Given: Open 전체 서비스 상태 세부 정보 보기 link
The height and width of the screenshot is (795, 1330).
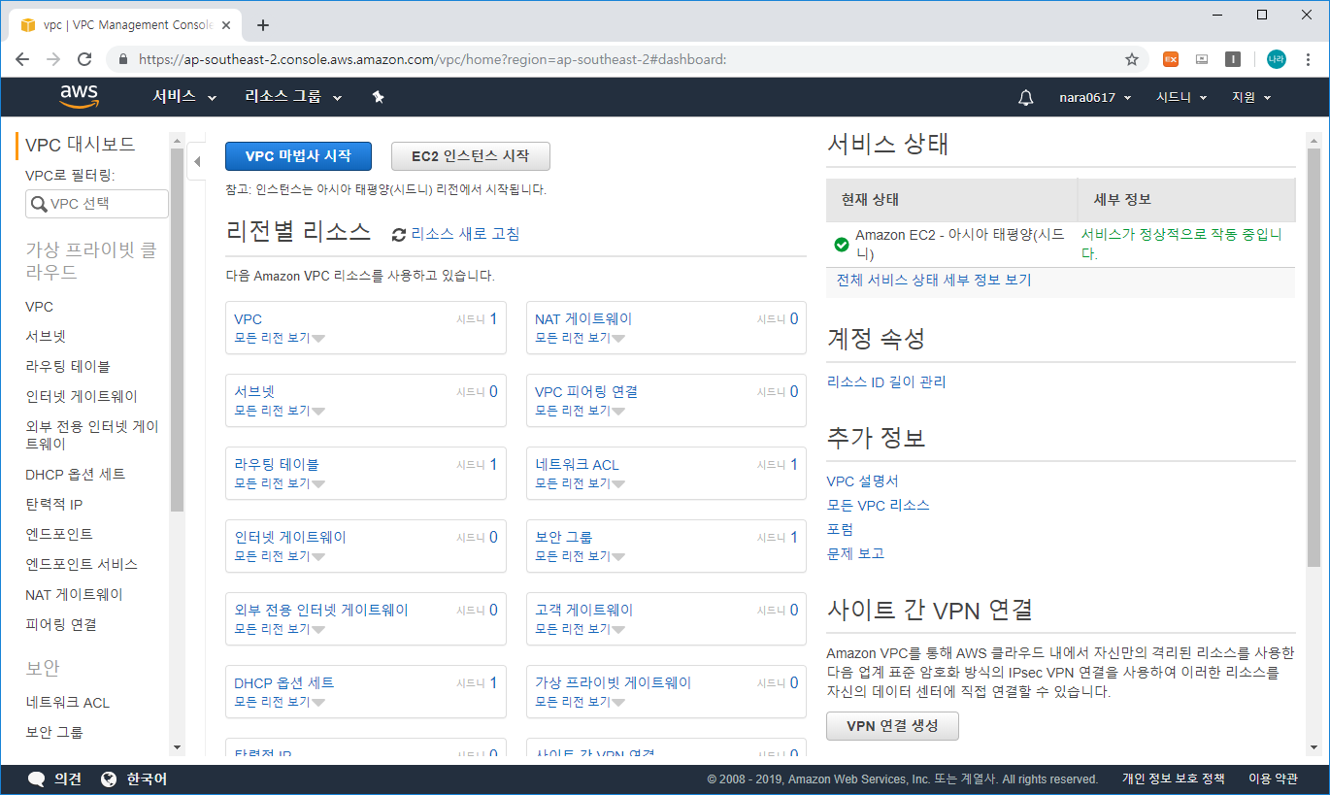Looking at the screenshot, I should pyautogui.click(x=934, y=280).
